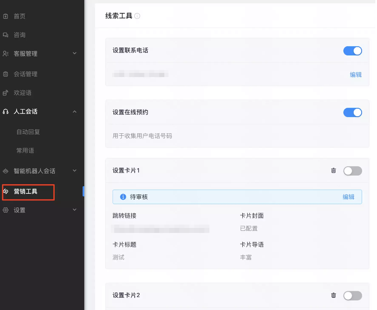
Task: Enable the toggle for 设置卡片1
Action: [x=352, y=170]
